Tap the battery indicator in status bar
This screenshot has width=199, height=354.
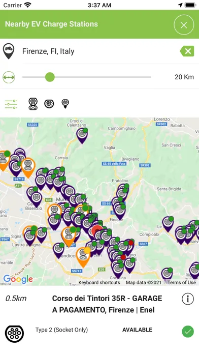pyautogui.click(x=190, y=5)
